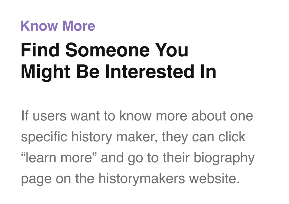
Task: Click the word "Someone" in the heading
Action: (108, 50)
